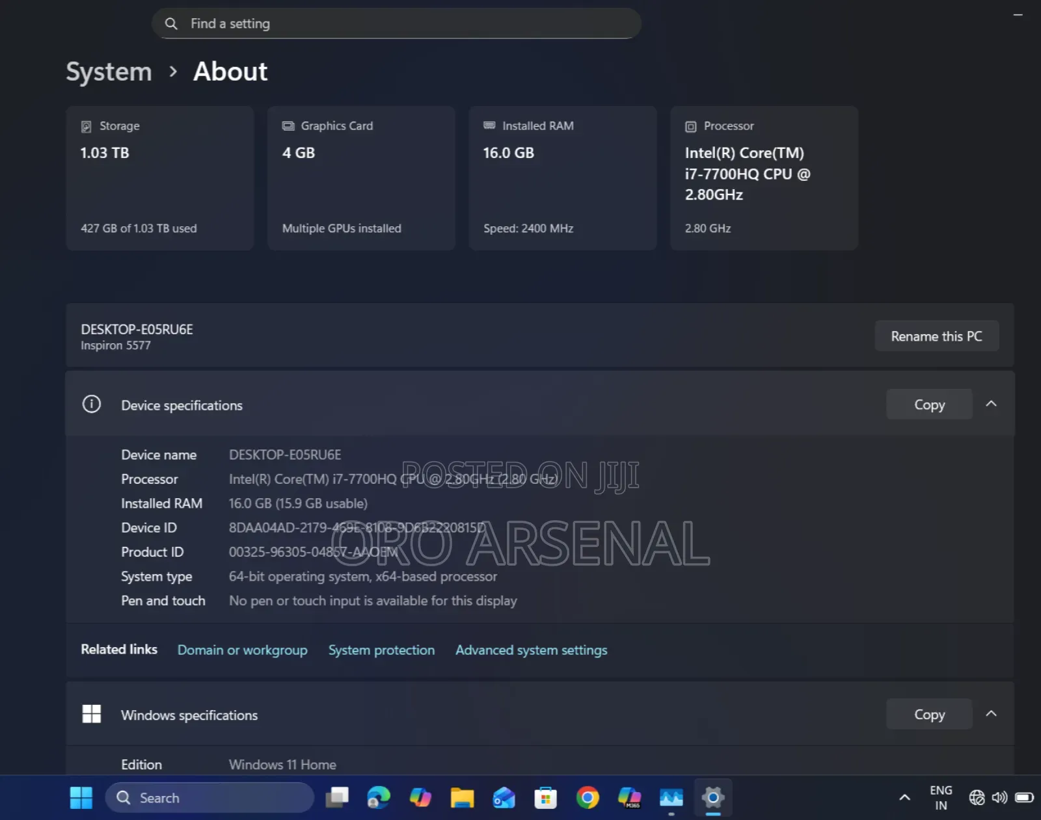Image resolution: width=1041 pixels, height=820 pixels.
Task: Open Copilot from the taskbar
Action: coord(420,798)
